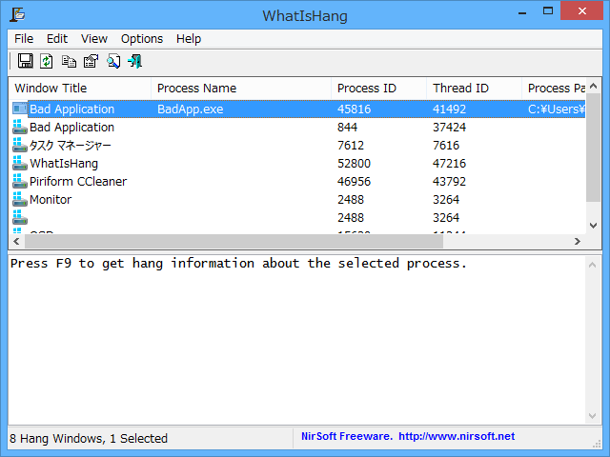The width and height of the screenshot is (610, 457).
Task: Click the Thread ID value 43792
Action: [x=449, y=182]
